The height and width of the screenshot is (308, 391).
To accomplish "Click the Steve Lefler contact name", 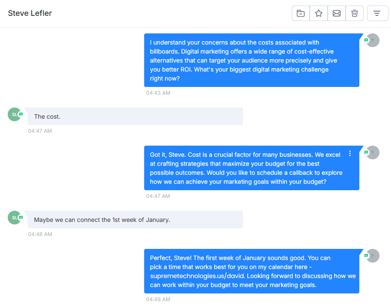I will [x=30, y=13].
